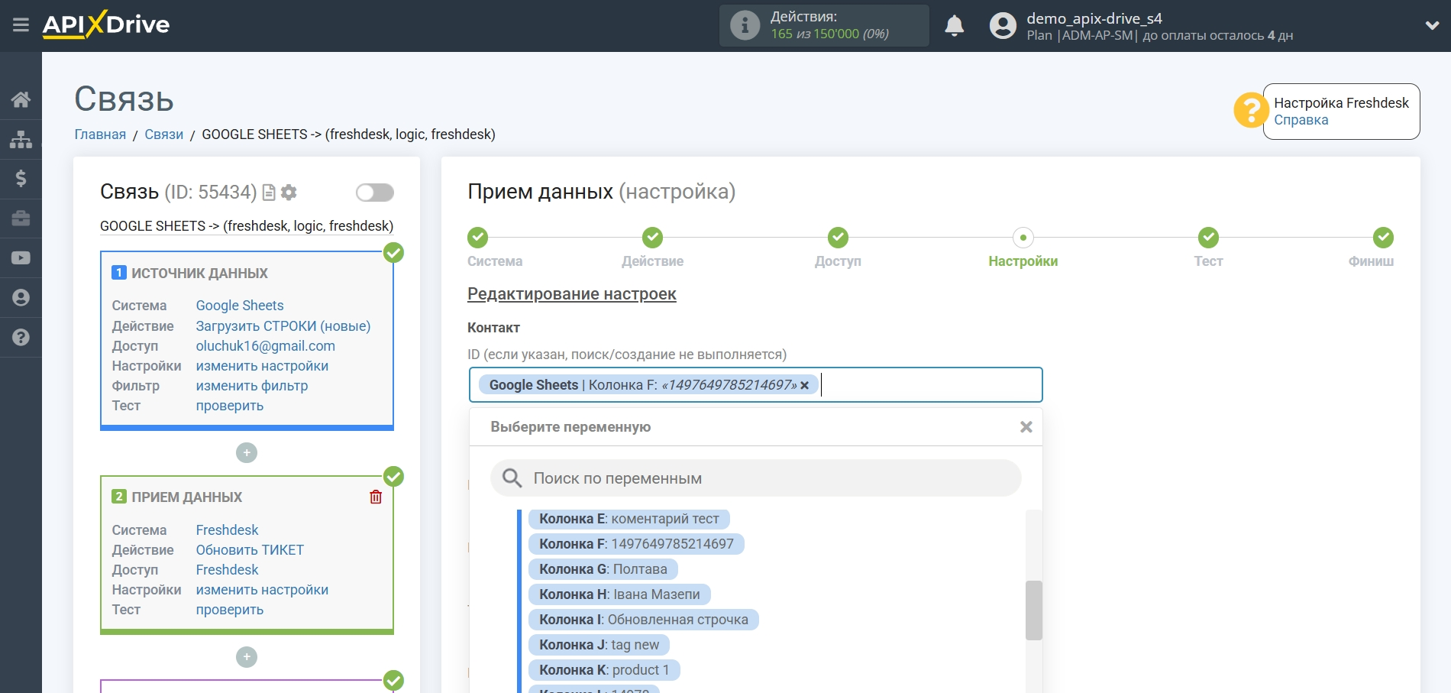Go to Связи breadcrumb
Viewport: 1451px width, 693px height.
(x=164, y=134)
